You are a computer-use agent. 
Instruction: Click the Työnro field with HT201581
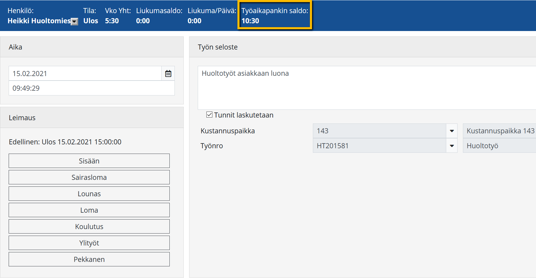coord(379,146)
